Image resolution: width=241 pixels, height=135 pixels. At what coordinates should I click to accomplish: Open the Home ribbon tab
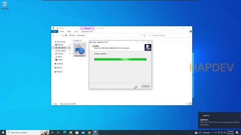[62, 31]
